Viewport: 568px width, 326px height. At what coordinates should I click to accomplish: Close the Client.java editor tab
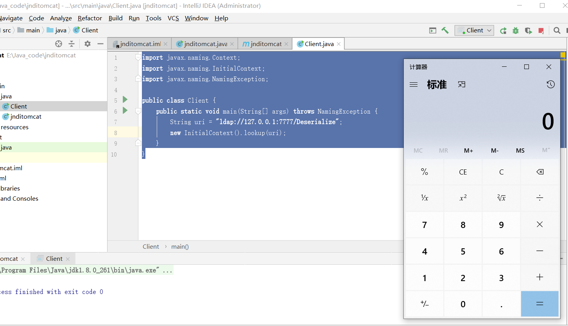click(339, 44)
